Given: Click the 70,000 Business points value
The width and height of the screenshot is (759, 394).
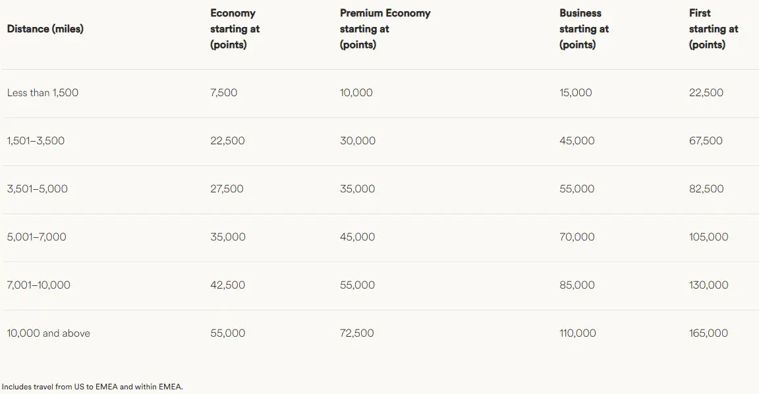Looking at the screenshot, I should coord(577,237).
